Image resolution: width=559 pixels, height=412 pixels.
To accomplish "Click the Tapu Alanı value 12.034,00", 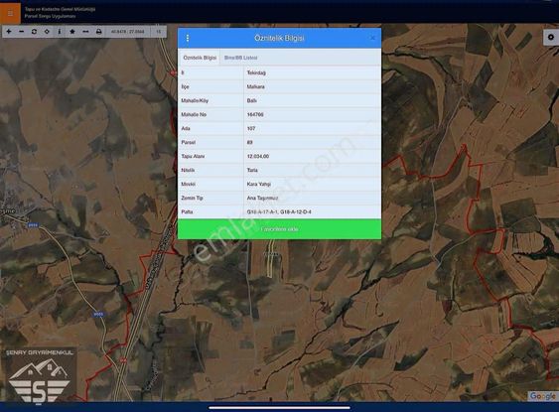I will [x=258, y=156].
